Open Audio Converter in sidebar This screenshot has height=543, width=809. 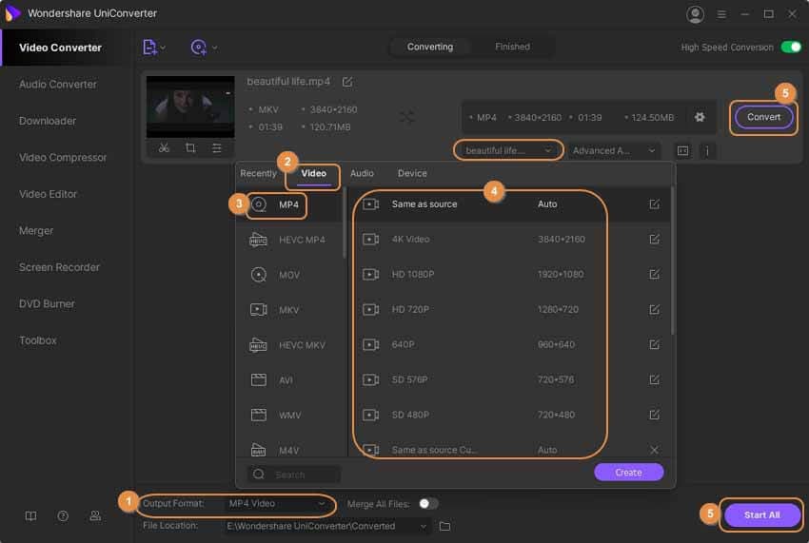(58, 84)
